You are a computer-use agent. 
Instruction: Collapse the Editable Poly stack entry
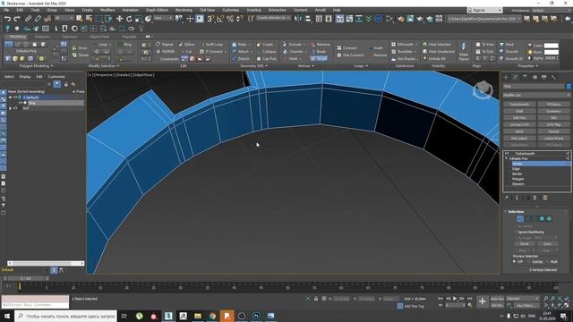[507, 159]
